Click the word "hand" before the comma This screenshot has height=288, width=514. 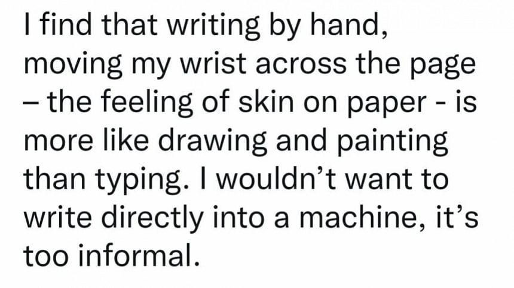click(x=344, y=25)
